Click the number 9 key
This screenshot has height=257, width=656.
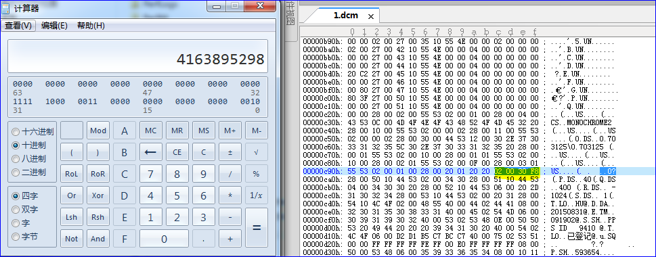click(204, 173)
